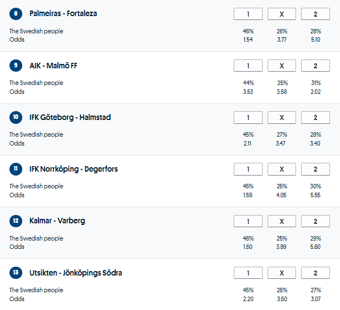This screenshot has height=310, width=340.
Task: Select 1 for AIK - Malmö FF
Action: (248, 66)
